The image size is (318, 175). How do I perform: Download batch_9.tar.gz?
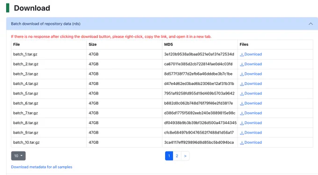click(251, 133)
